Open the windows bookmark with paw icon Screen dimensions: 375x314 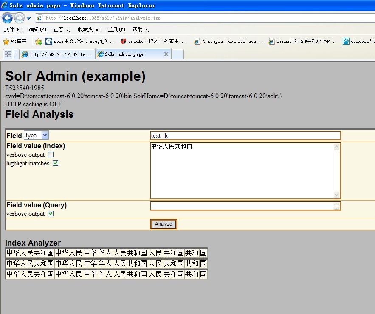(x=359, y=41)
